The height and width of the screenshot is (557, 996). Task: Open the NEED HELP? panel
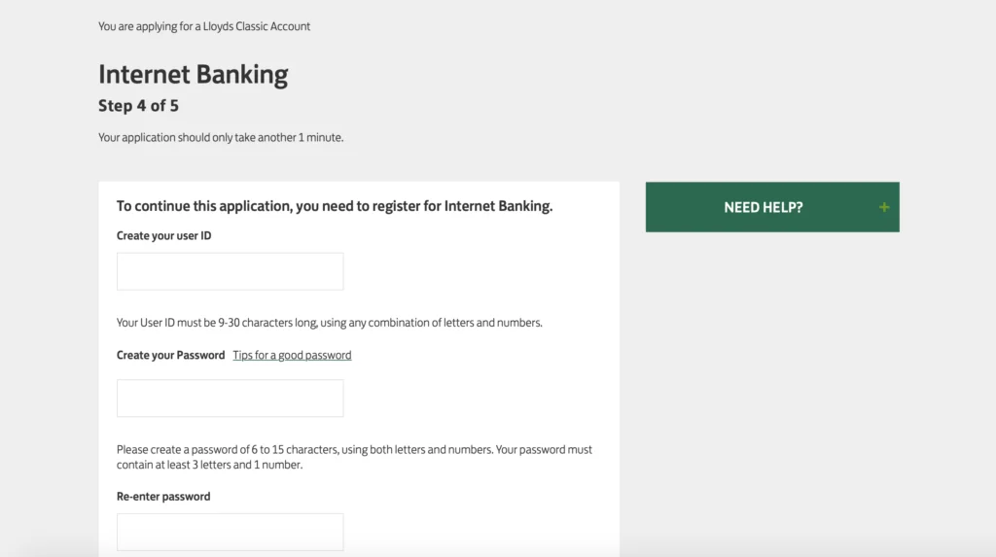[x=772, y=207]
